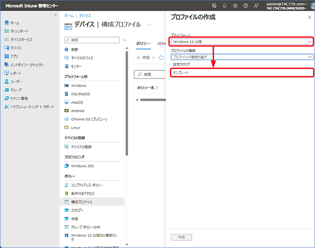This screenshot has width=315, height=248.
Task: Click the feedback icon in header
Action: 256,6
